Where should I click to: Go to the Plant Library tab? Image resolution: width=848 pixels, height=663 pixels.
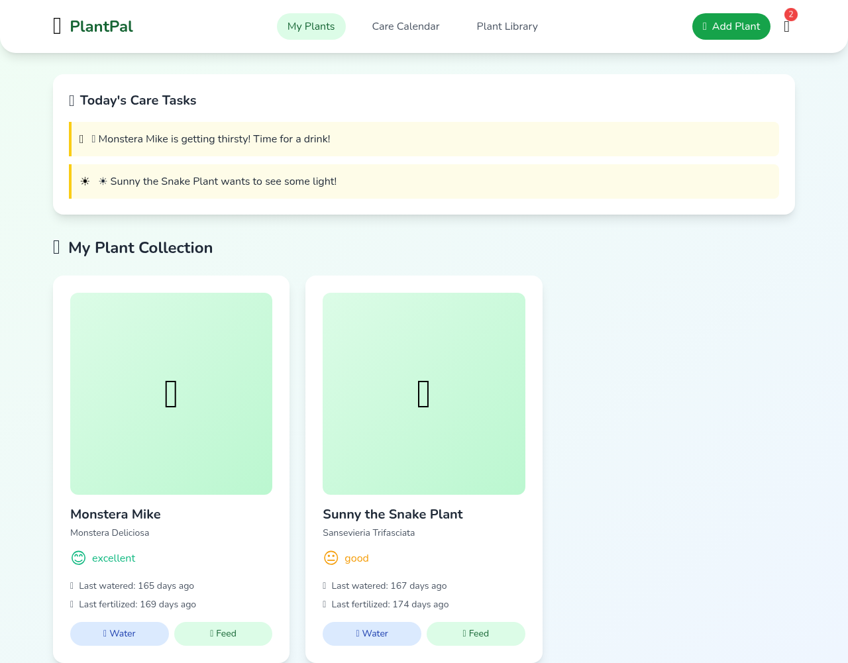tap(507, 26)
